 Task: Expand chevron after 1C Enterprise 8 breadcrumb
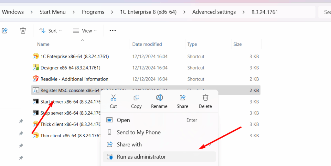[185, 12]
